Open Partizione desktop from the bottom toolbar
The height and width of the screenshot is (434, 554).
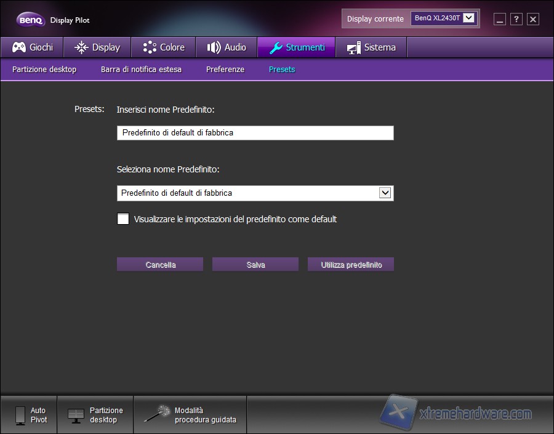[76, 414]
